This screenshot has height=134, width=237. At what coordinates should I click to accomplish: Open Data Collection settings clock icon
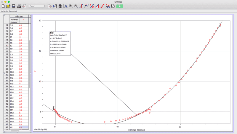tap(113, 6)
